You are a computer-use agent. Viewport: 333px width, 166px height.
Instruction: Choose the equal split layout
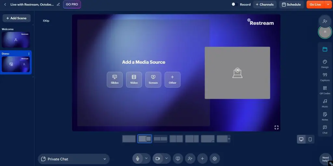(x=176, y=139)
